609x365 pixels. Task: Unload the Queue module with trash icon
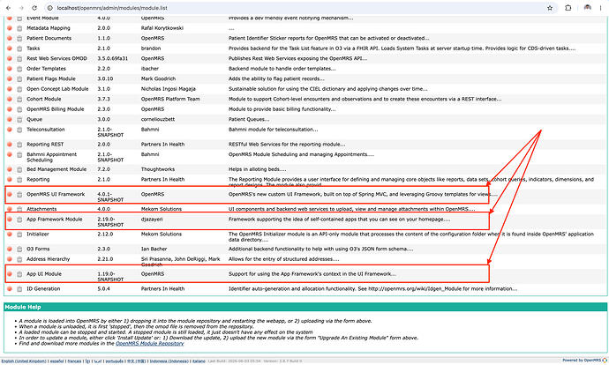pos(19,120)
